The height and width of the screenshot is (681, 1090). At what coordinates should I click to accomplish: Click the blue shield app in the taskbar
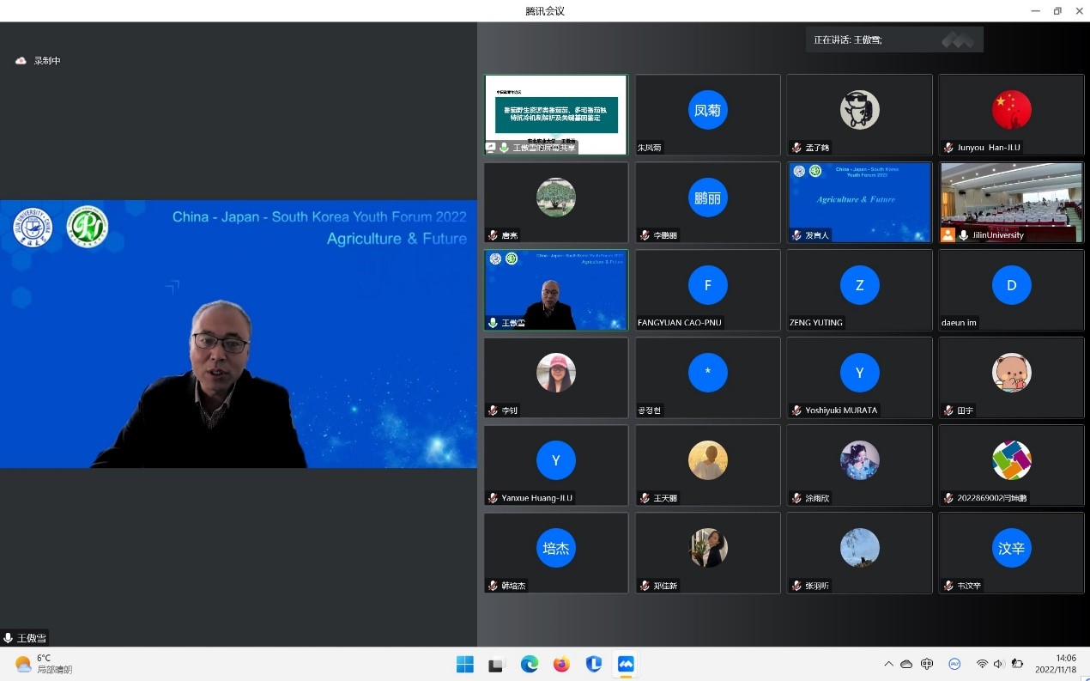[594, 664]
